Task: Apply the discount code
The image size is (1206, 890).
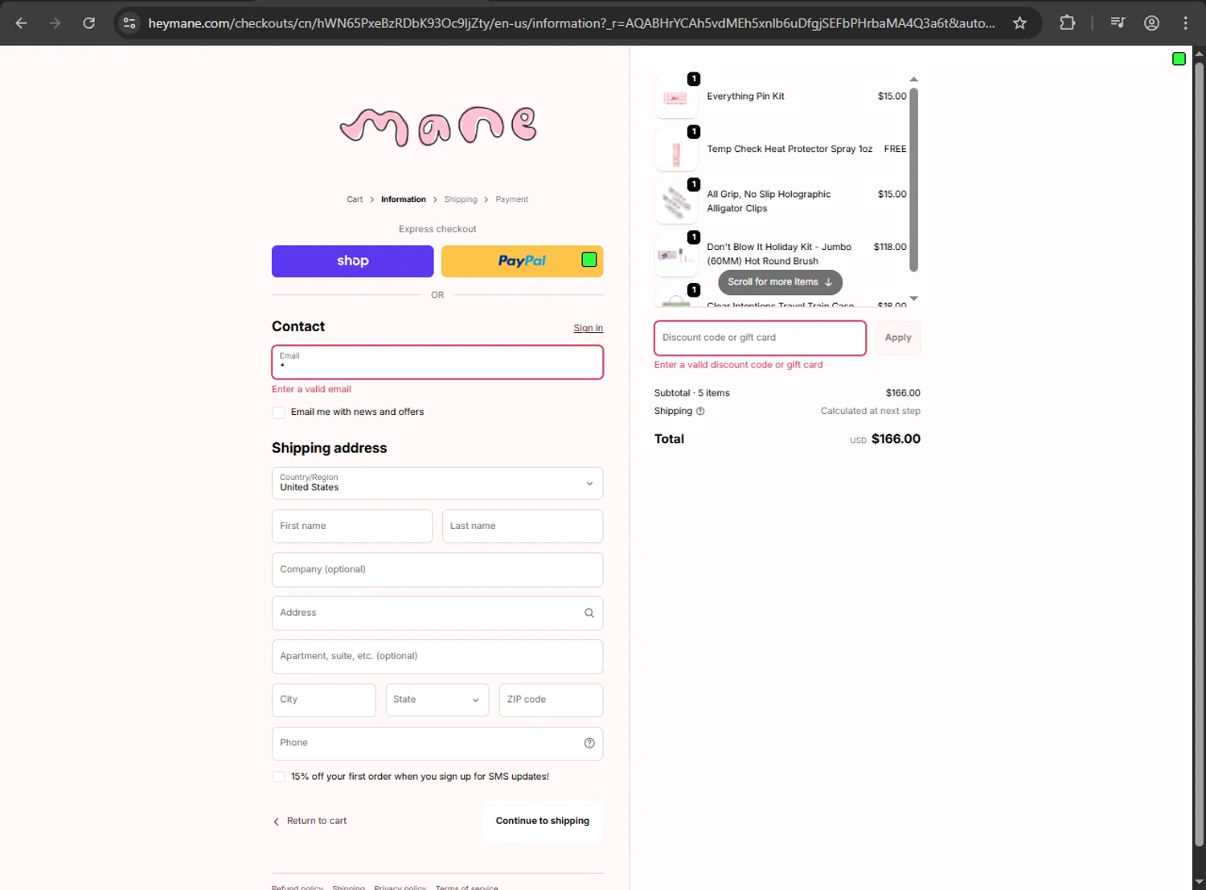Action: pos(898,338)
